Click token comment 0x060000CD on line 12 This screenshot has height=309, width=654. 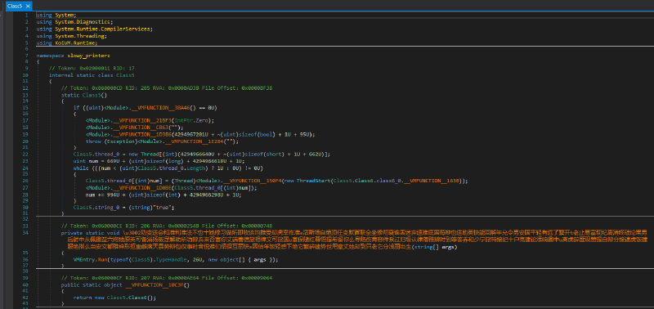167,88
